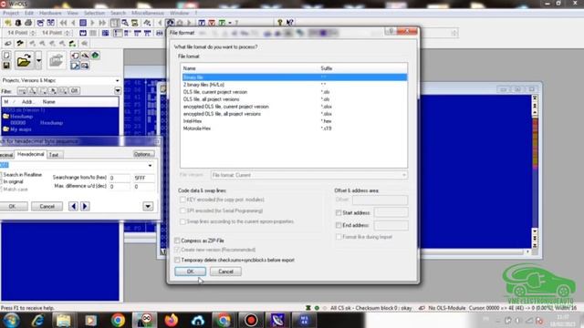Click the bug-like second main toolbar icon
The image size is (584, 328).
pos(18,23)
